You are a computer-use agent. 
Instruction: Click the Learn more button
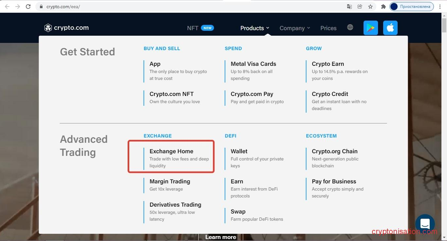[221, 237]
